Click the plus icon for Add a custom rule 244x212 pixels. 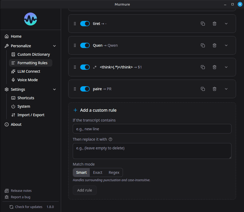pos(75,110)
